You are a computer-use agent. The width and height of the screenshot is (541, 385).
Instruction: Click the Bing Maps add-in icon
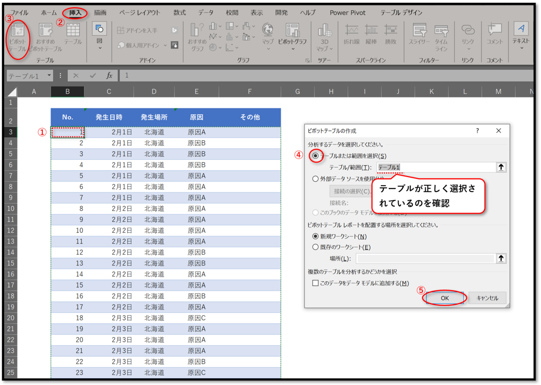click(x=174, y=30)
